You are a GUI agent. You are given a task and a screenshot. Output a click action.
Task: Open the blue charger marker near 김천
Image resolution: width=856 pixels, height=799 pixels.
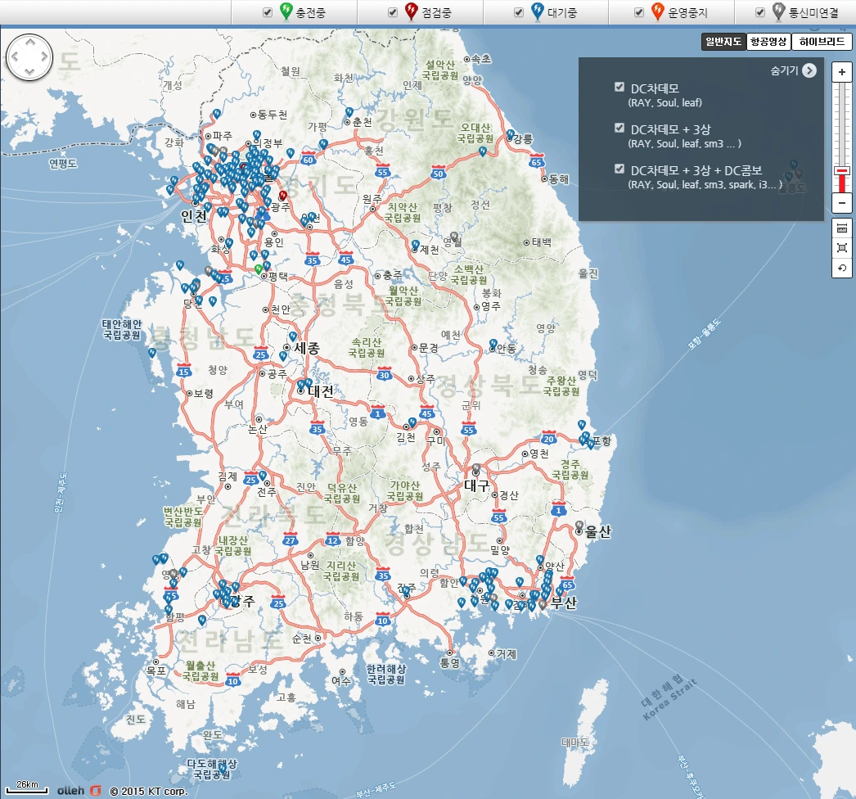412,422
